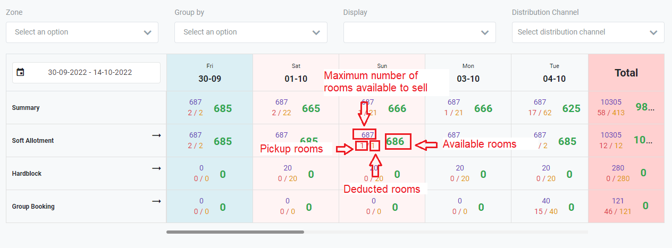Select the Fri 30-09 column header
This screenshot has height=248, width=672.
[x=210, y=73]
